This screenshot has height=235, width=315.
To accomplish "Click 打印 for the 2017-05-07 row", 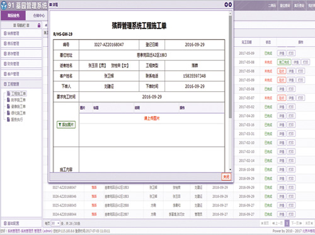I will coord(301,98).
